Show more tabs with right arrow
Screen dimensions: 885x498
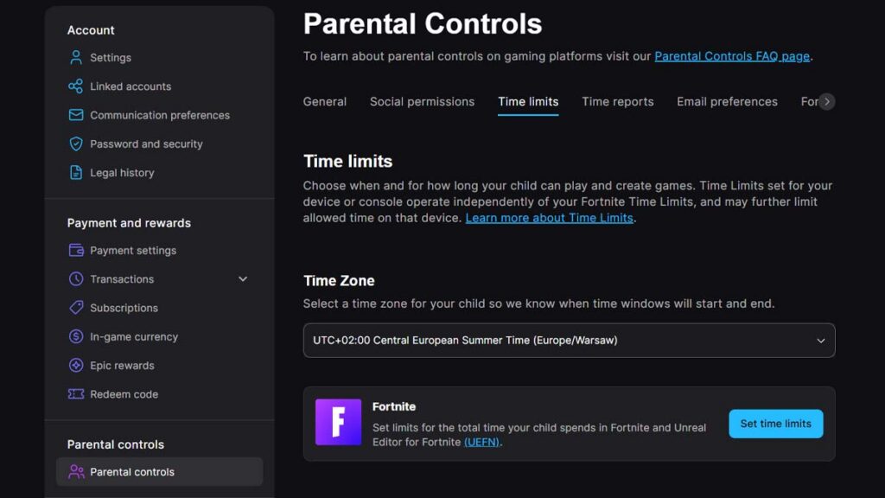pyautogui.click(x=827, y=102)
